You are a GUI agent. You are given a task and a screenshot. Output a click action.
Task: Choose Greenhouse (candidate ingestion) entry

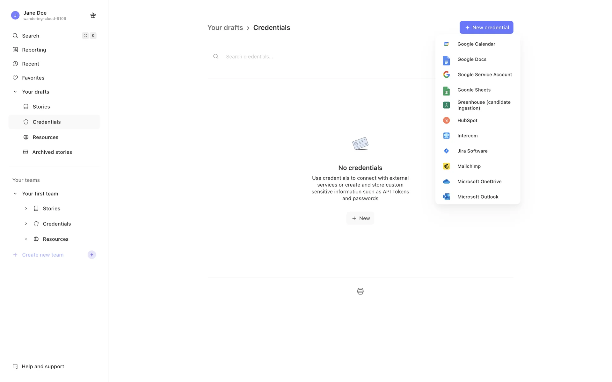point(484,105)
